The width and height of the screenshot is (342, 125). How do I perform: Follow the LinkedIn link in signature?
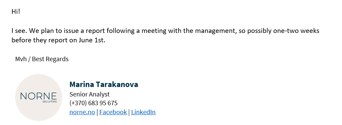[x=143, y=112]
